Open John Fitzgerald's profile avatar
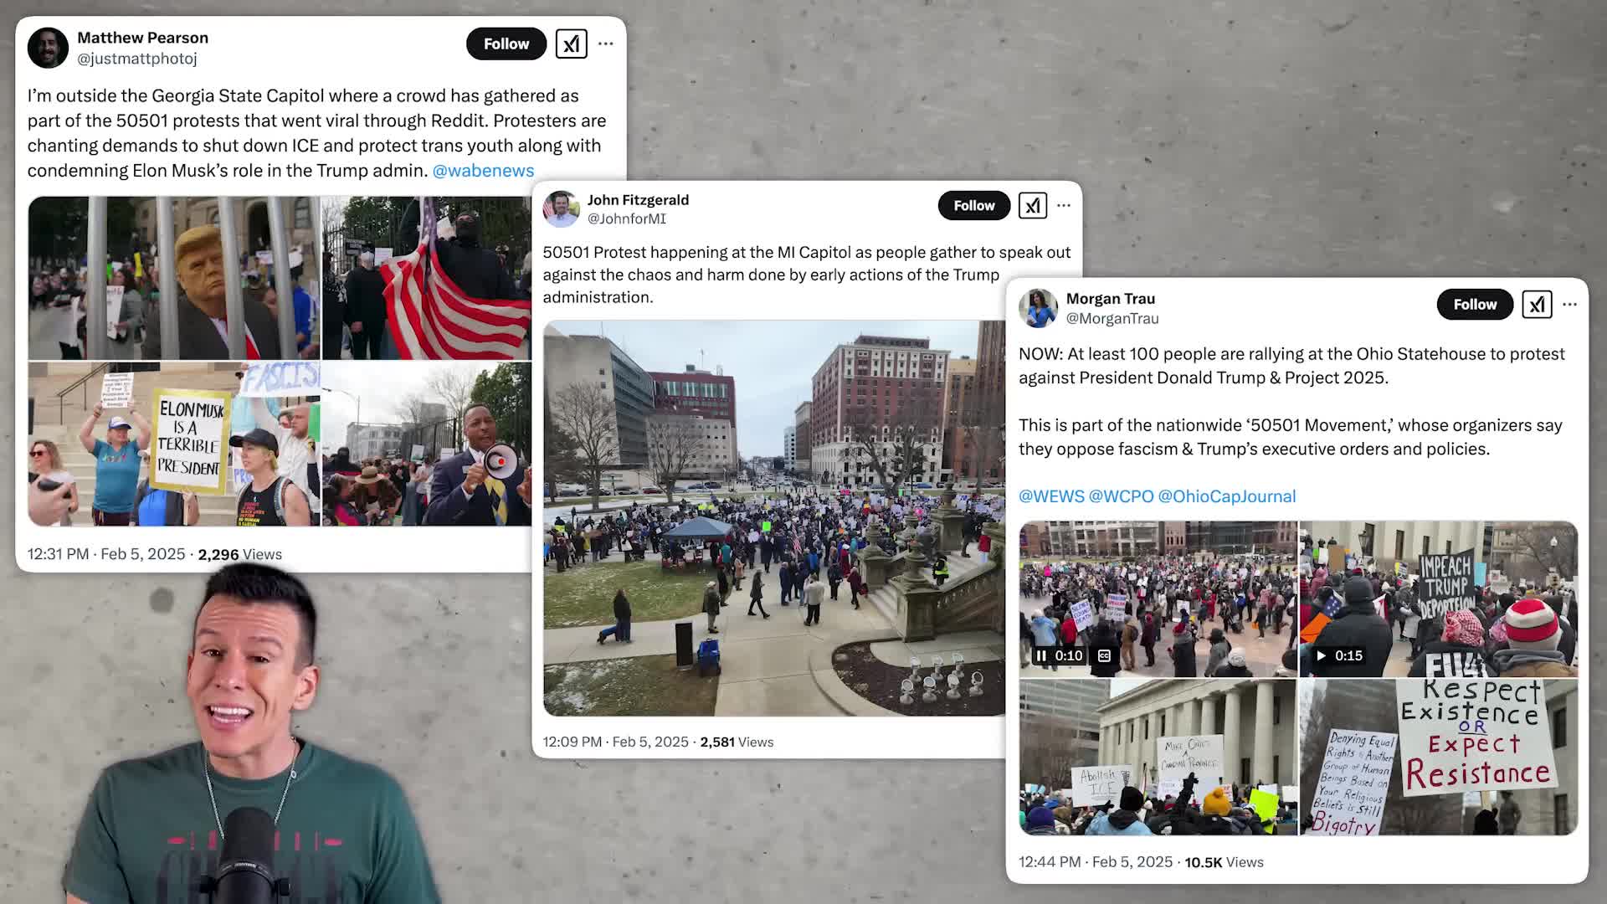Image resolution: width=1607 pixels, height=904 pixels. tap(561, 208)
